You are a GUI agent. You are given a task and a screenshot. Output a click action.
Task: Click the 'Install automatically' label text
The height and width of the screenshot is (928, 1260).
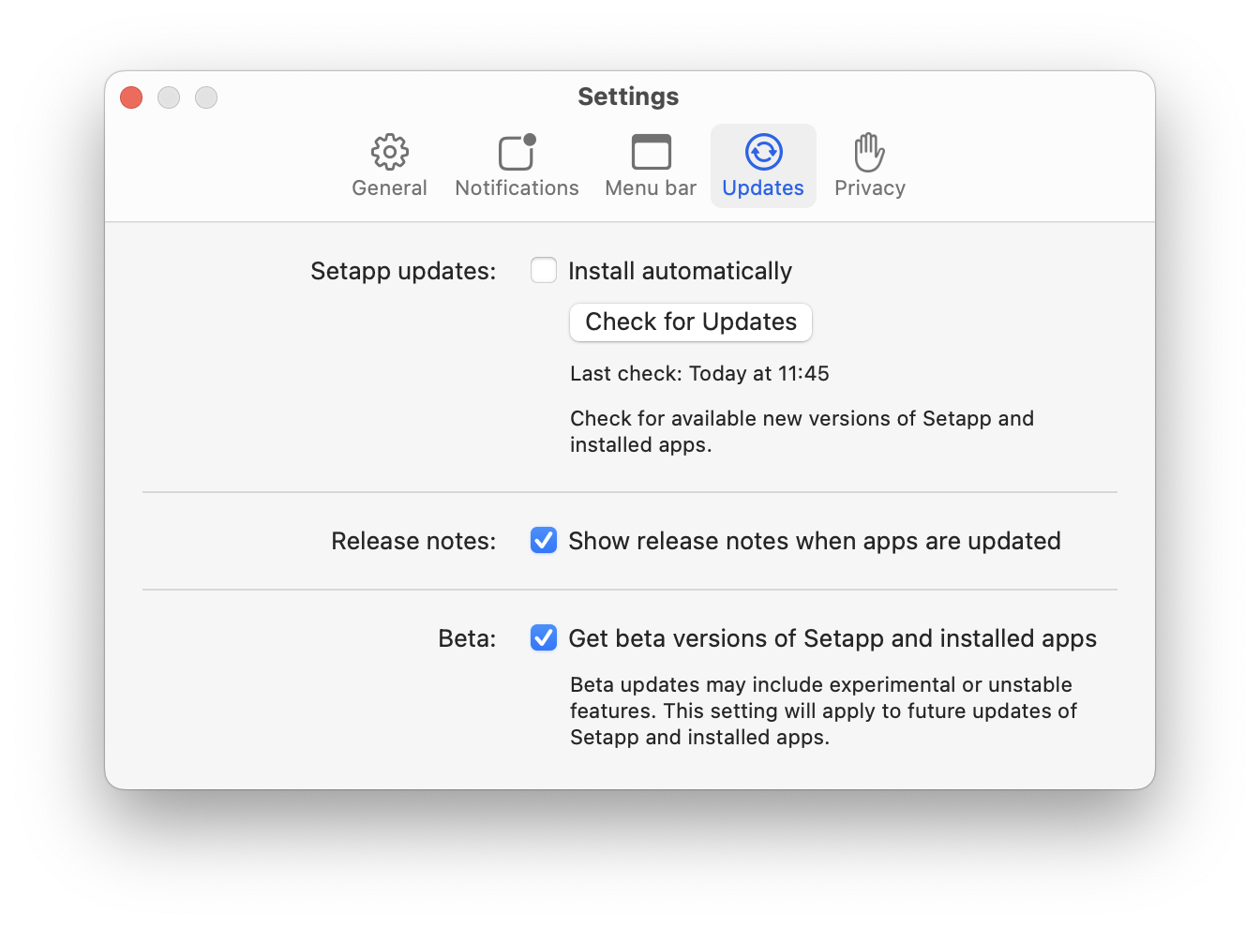680,272
